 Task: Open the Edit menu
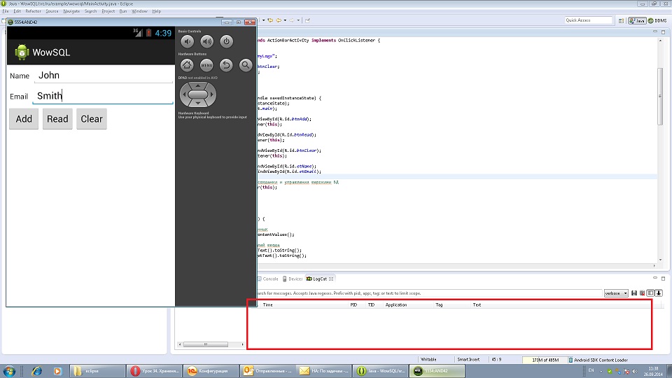tap(17, 11)
